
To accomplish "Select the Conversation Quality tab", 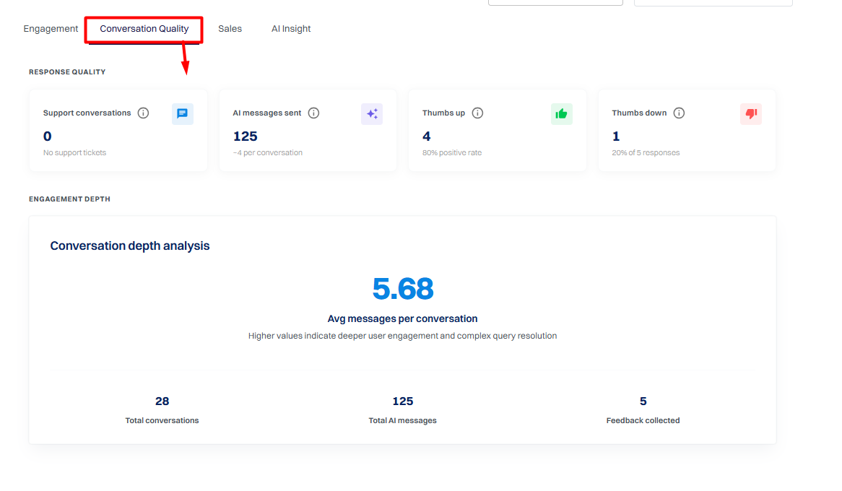I will pos(144,29).
